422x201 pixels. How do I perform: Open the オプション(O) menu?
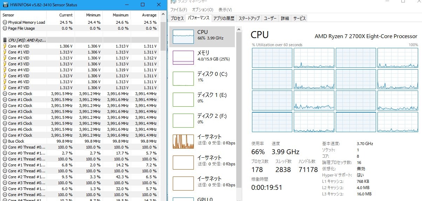(202, 10)
